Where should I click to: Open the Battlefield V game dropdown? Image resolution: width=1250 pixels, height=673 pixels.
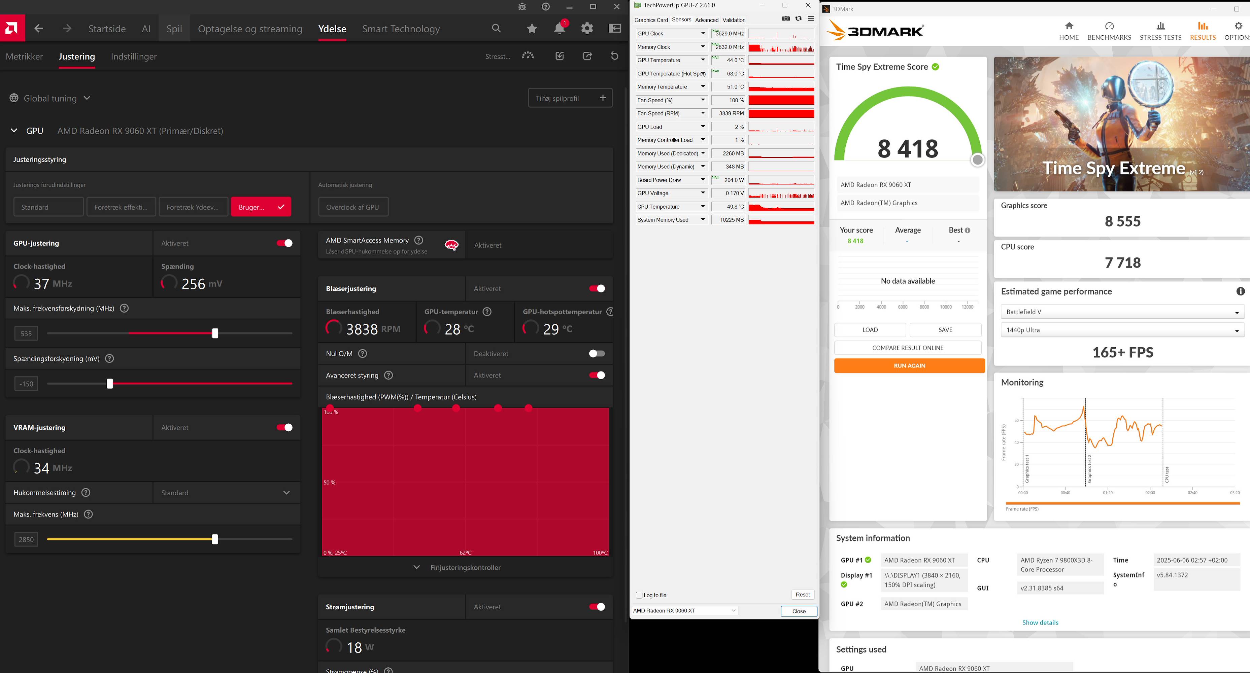(1122, 312)
